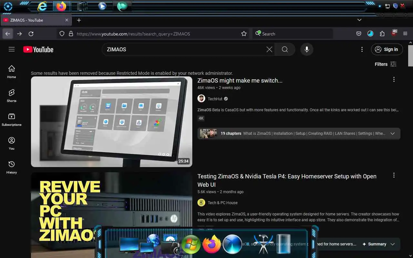Click the Start orb at top left
413x258 pixels.
8,6
